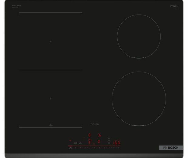Tap the red timer display reading 160
The width and height of the screenshot is (188, 158).
point(116,143)
